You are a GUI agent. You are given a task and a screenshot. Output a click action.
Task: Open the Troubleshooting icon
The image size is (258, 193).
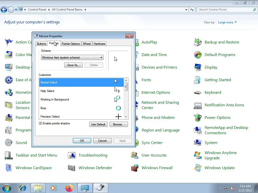pos(72,155)
